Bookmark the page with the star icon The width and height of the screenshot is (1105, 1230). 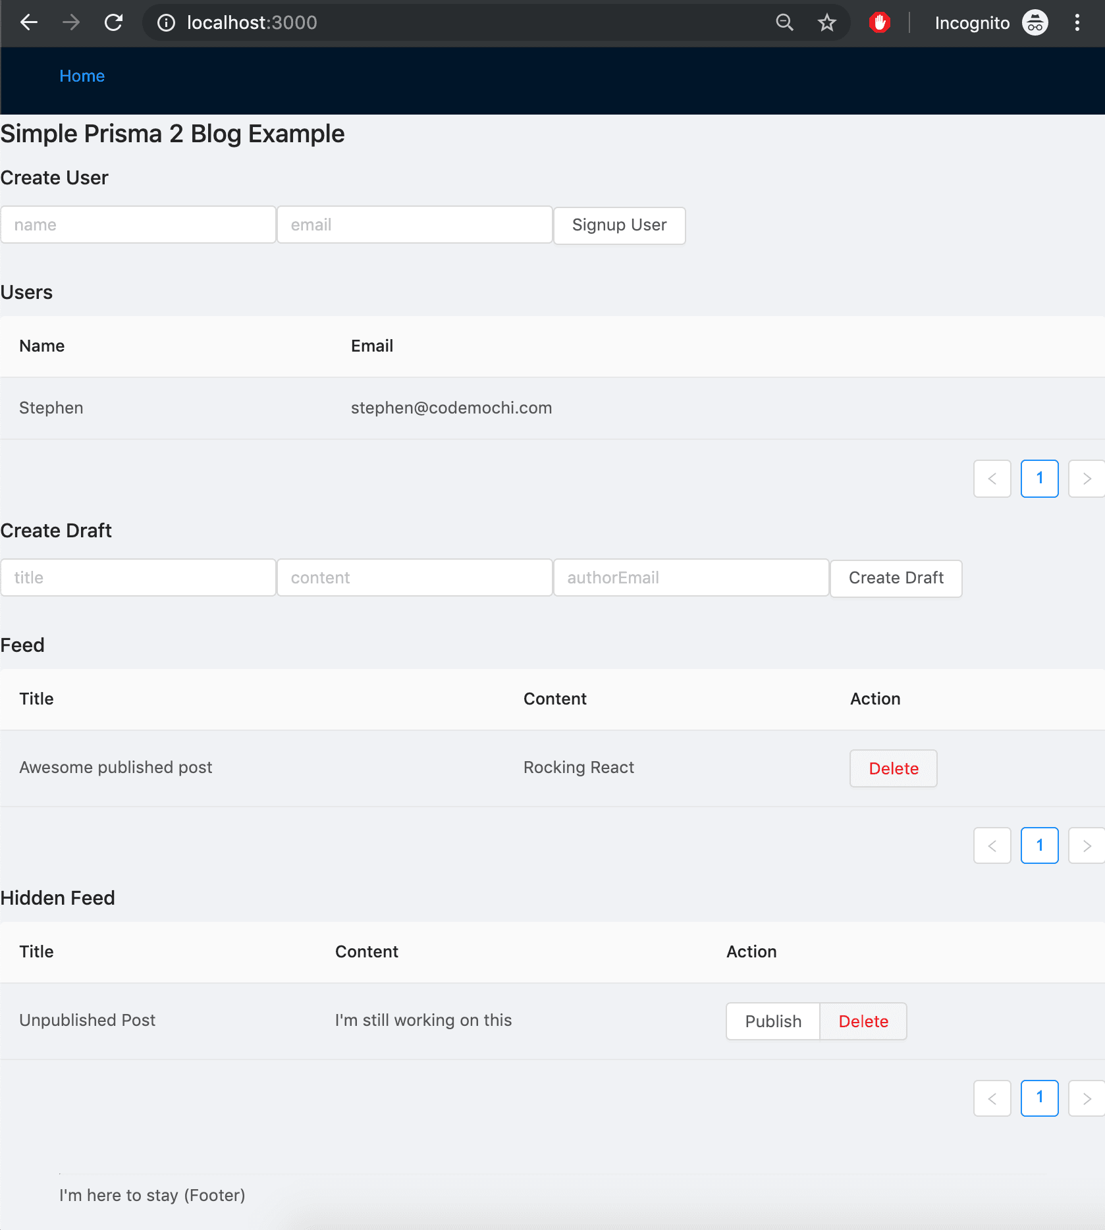pos(826,22)
